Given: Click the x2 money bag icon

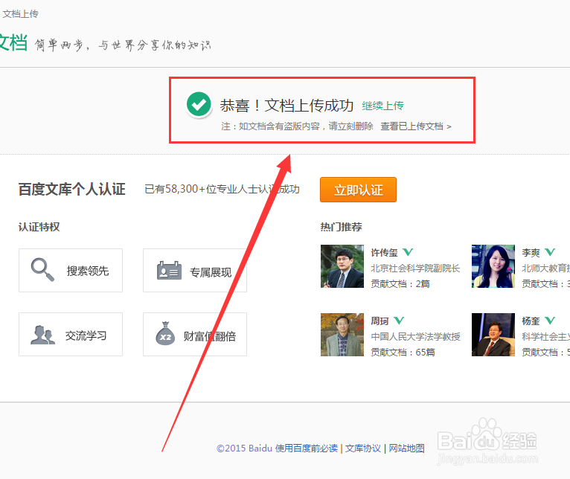Looking at the screenshot, I should click(165, 333).
